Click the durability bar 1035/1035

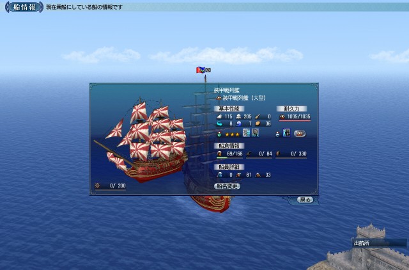coord(295,117)
